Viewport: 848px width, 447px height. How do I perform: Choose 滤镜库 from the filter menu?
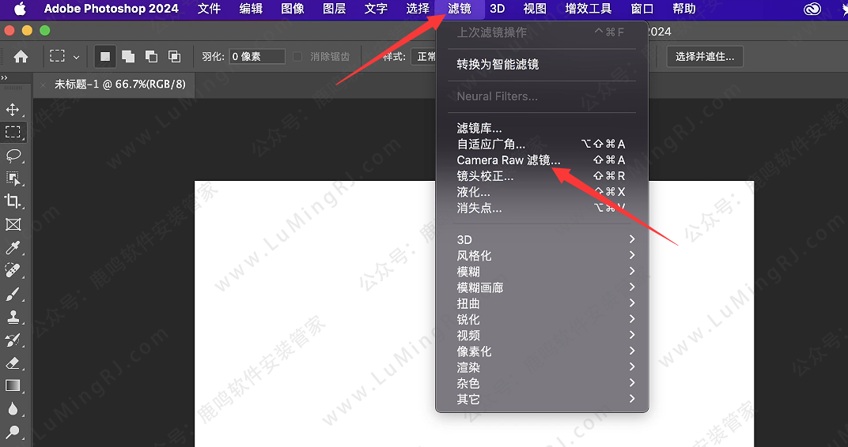(542, 128)
